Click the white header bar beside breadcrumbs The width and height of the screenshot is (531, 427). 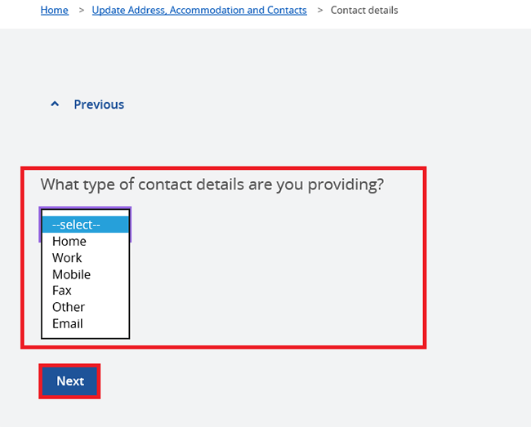(x=464, y=14)
